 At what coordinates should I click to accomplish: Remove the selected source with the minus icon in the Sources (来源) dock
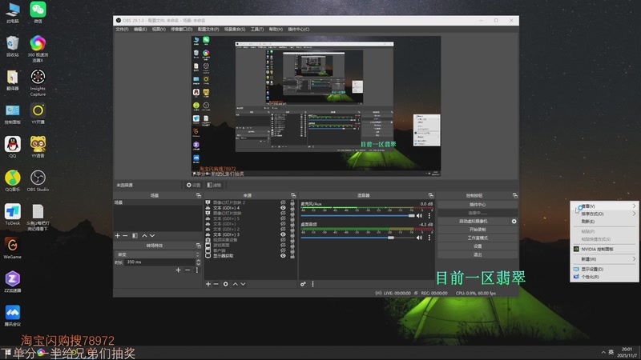click(x=216, y=284)
